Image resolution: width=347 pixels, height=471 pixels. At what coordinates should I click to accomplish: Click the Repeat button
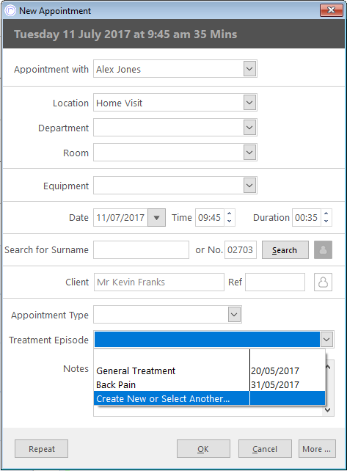pos(42,449)
